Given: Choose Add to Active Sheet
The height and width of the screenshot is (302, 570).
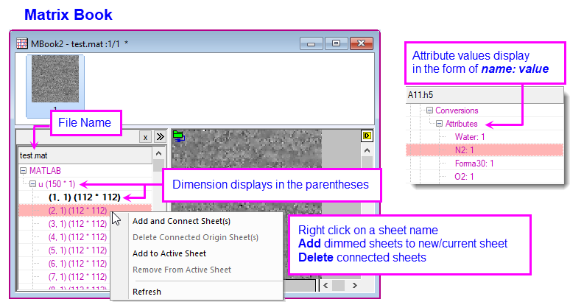Looking at the screenshot, I should [169, 253].
